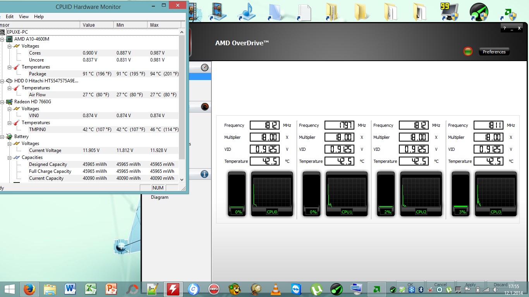This screenshot has width=529, height=297.
Task: Click the Windows Start button
Action: pyautogui.click(x=9, y=289)
